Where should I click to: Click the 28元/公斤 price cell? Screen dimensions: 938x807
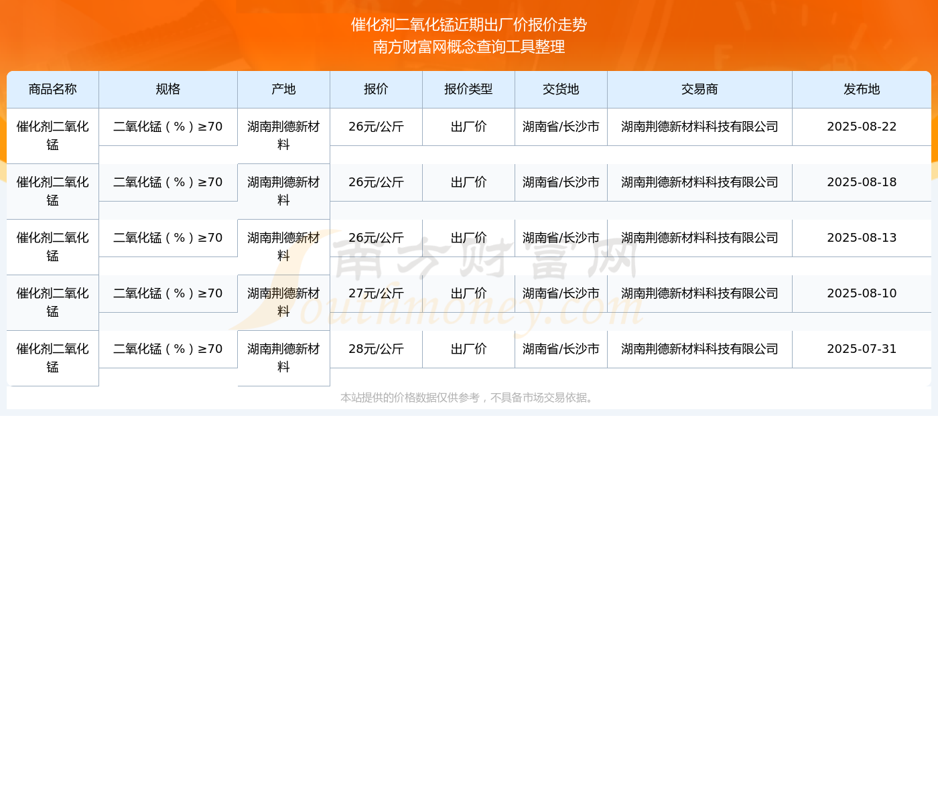[377, 349]
